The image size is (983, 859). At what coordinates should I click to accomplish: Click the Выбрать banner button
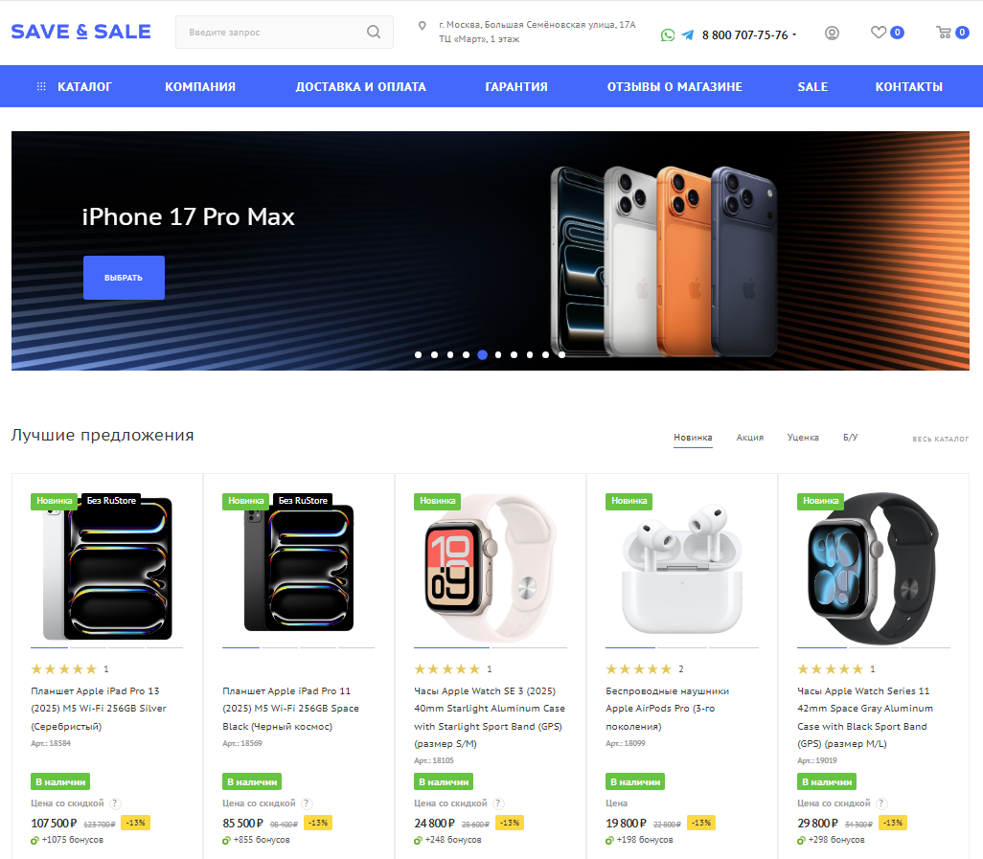125,278
